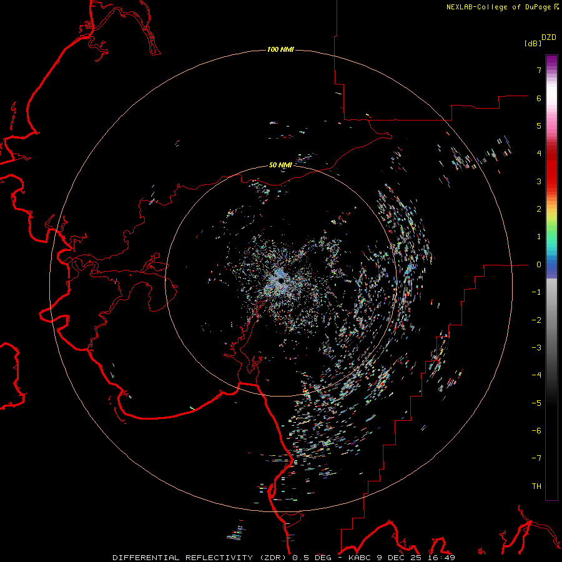Click the blue 0 dB color band
This screenshot has height=562, width=562.
click(551, 266)
